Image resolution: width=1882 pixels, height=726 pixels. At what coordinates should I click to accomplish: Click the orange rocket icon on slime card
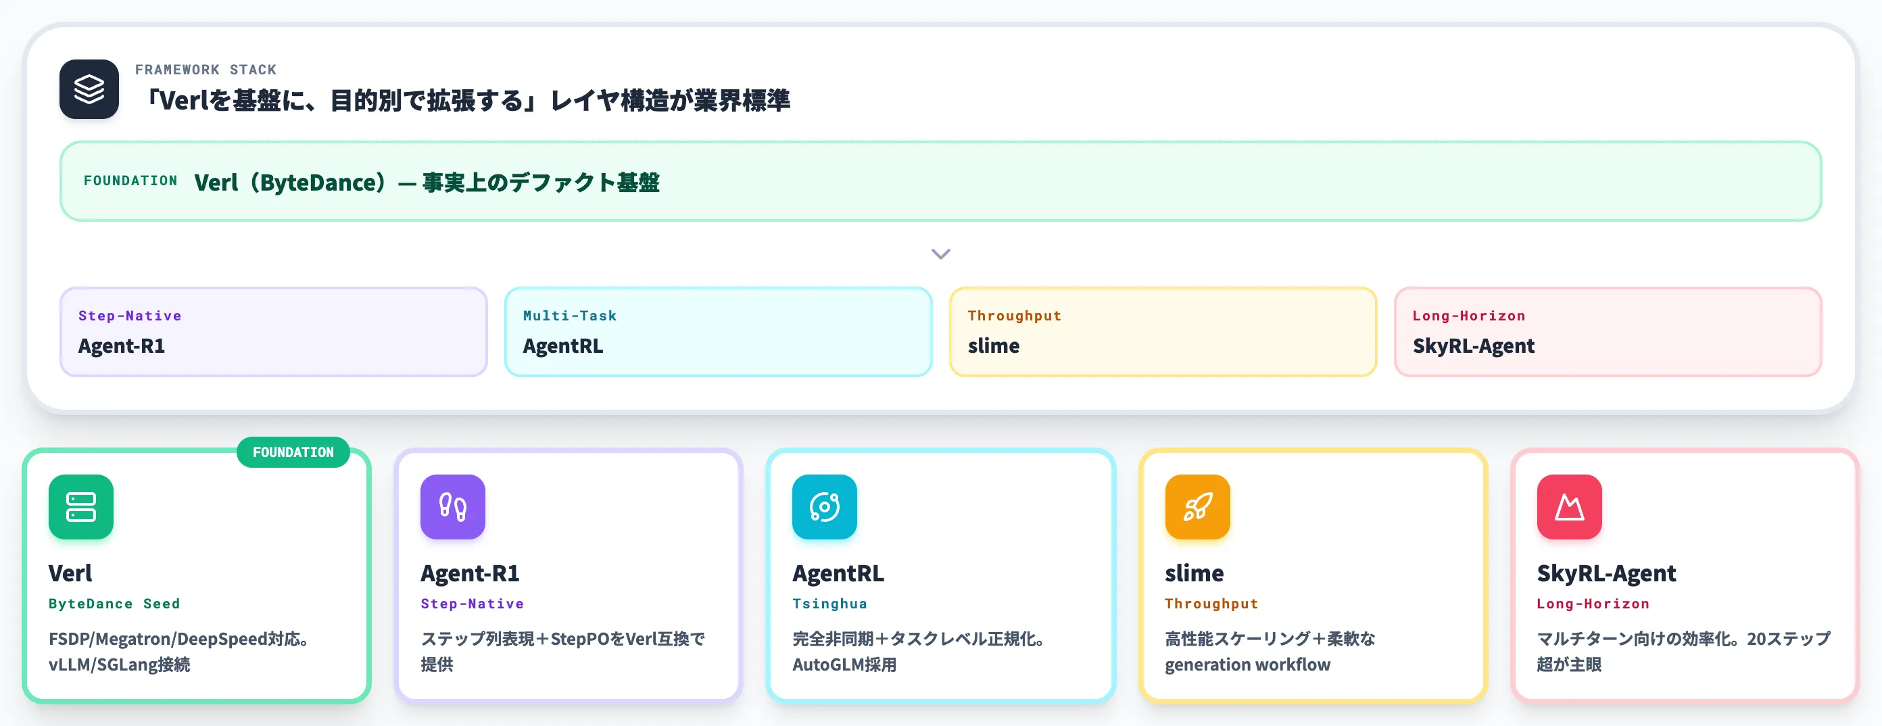pyautogui.click(x=1197, y=507)
